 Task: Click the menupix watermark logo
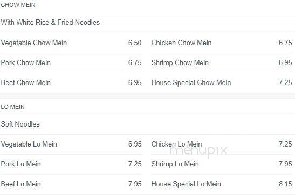[x=198, y=151]
